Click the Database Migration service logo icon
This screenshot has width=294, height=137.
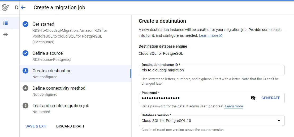click(5, 8)
